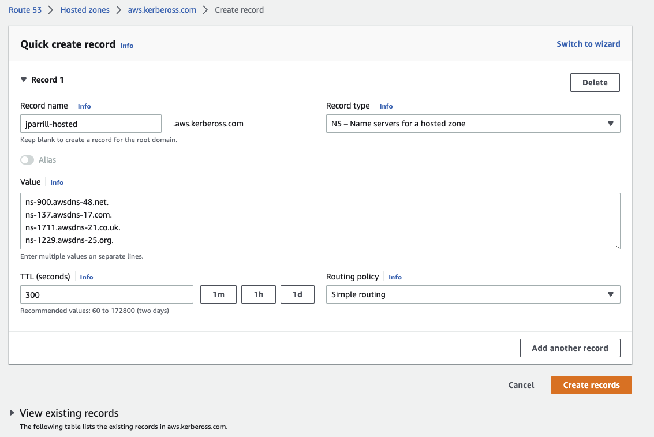The height and width of the screenshot is (437, 654).
Task: Open the Routing policy dropdown
Action: pyautogui.click(x=473, y=294)
